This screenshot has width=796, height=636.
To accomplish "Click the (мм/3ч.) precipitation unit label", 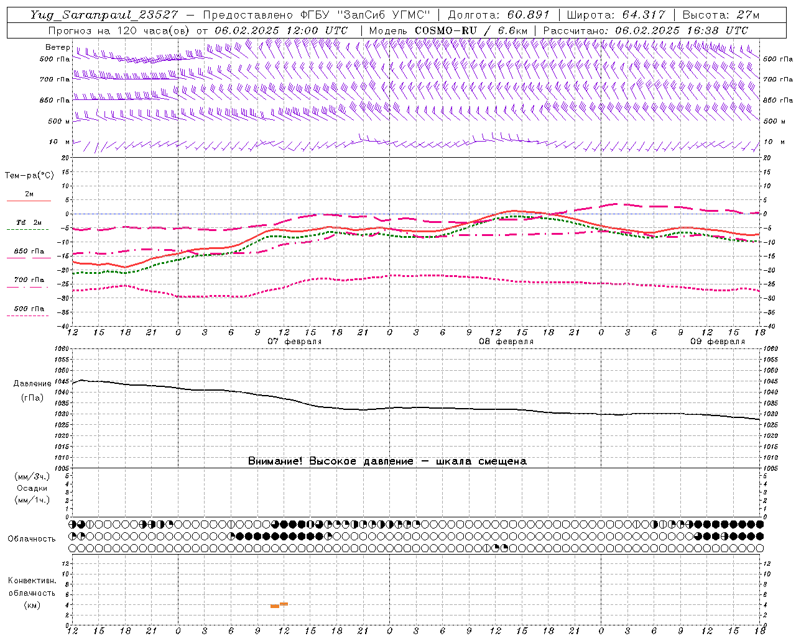I will (32, 476).
